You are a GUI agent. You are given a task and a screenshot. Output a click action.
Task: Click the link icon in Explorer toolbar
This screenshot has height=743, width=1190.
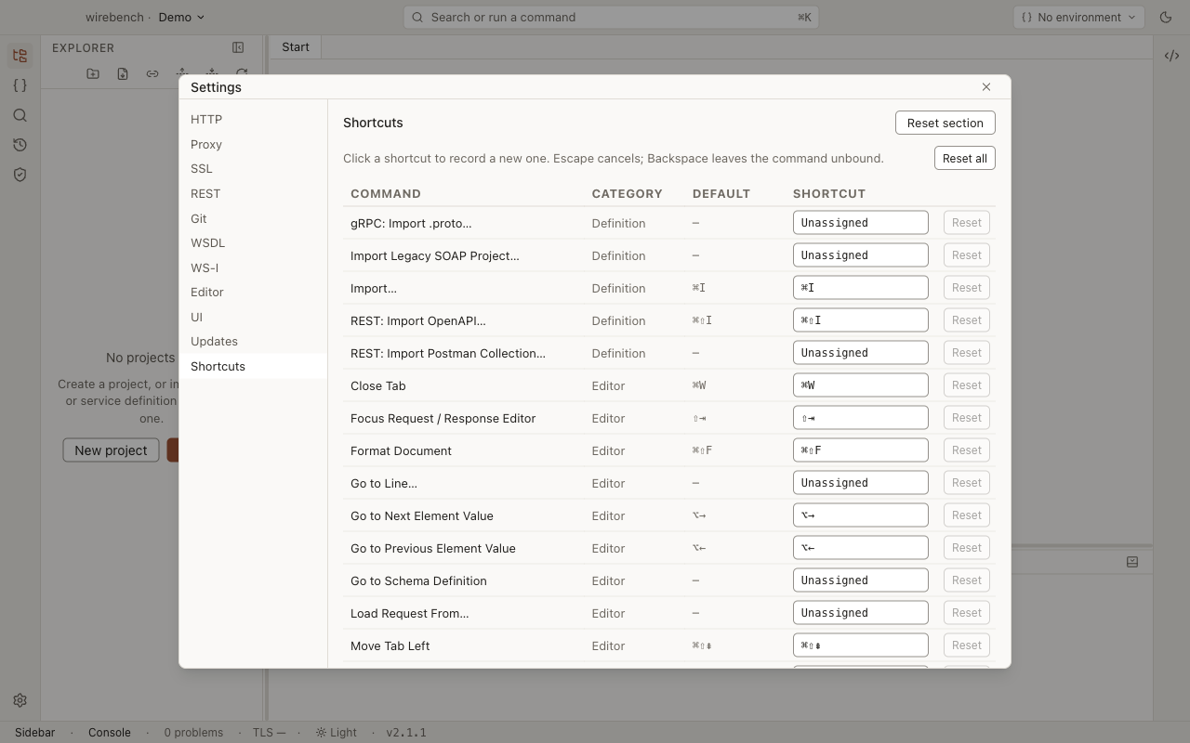point(152,73)
